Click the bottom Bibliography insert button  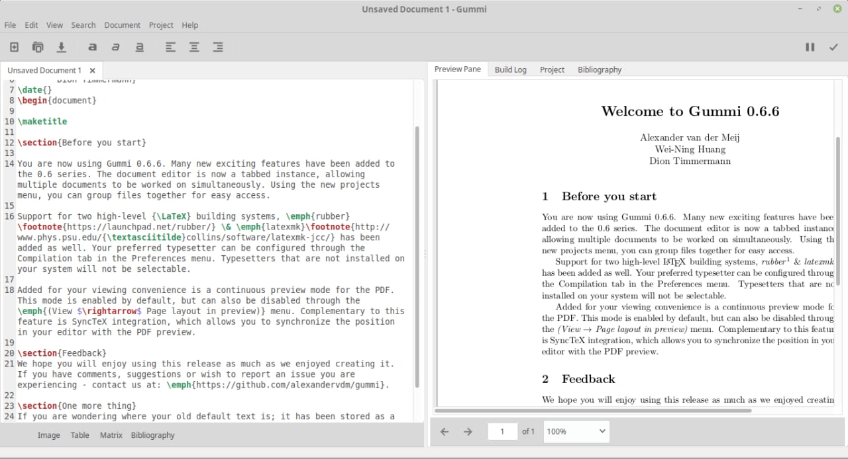[x=153, y=435]
